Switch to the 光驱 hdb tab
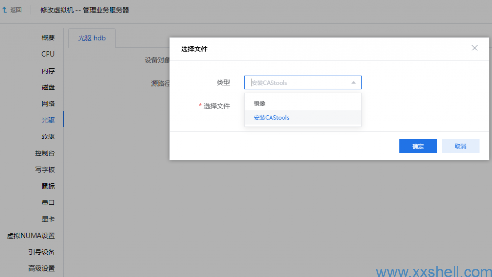The width and height of the screenshot is (492, 277). point(92,38)
